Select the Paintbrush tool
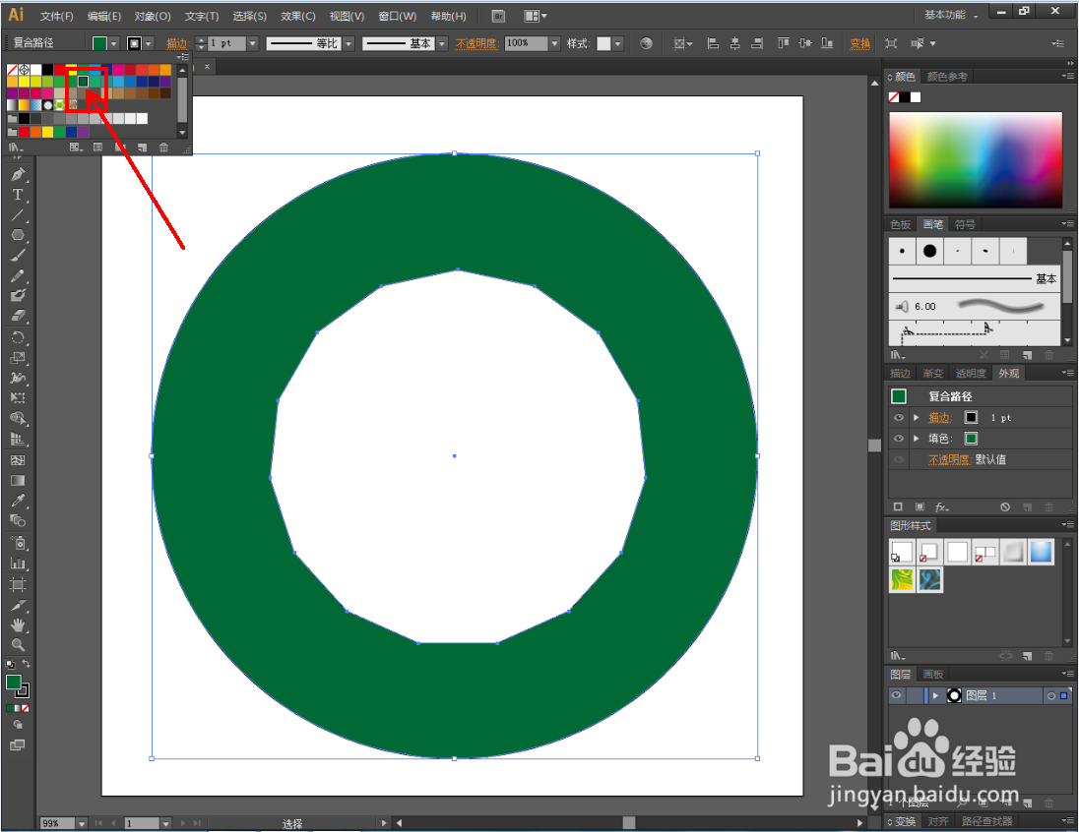This screenshot has width=1079, height=832. coord(18,255)
